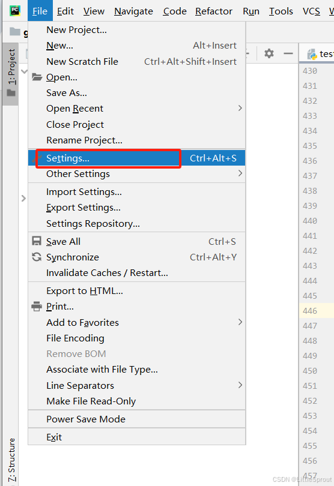Expand the collapsed tree node in Project panel
Image resolution: width=334 pixels, height=486 pixels.
pos(23,198)
